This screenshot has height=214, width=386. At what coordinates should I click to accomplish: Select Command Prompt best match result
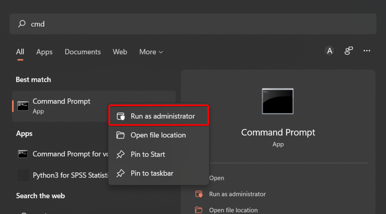pyautogui.click(x=61, y=106)
